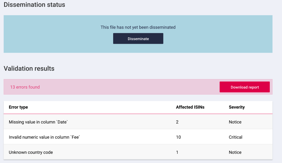Screen dimensions: 282x163
Task: Click the '13 errors found' message
Action: coord(25,87)
